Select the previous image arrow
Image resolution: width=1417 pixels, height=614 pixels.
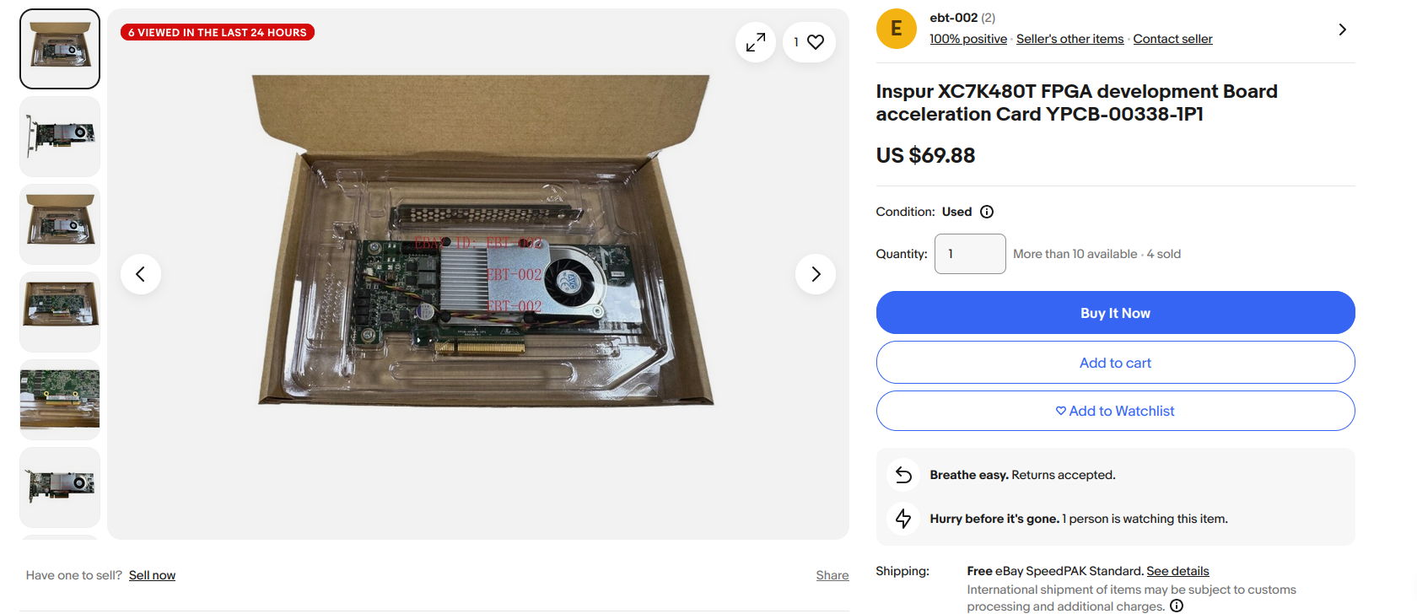[x=140, y=273]
